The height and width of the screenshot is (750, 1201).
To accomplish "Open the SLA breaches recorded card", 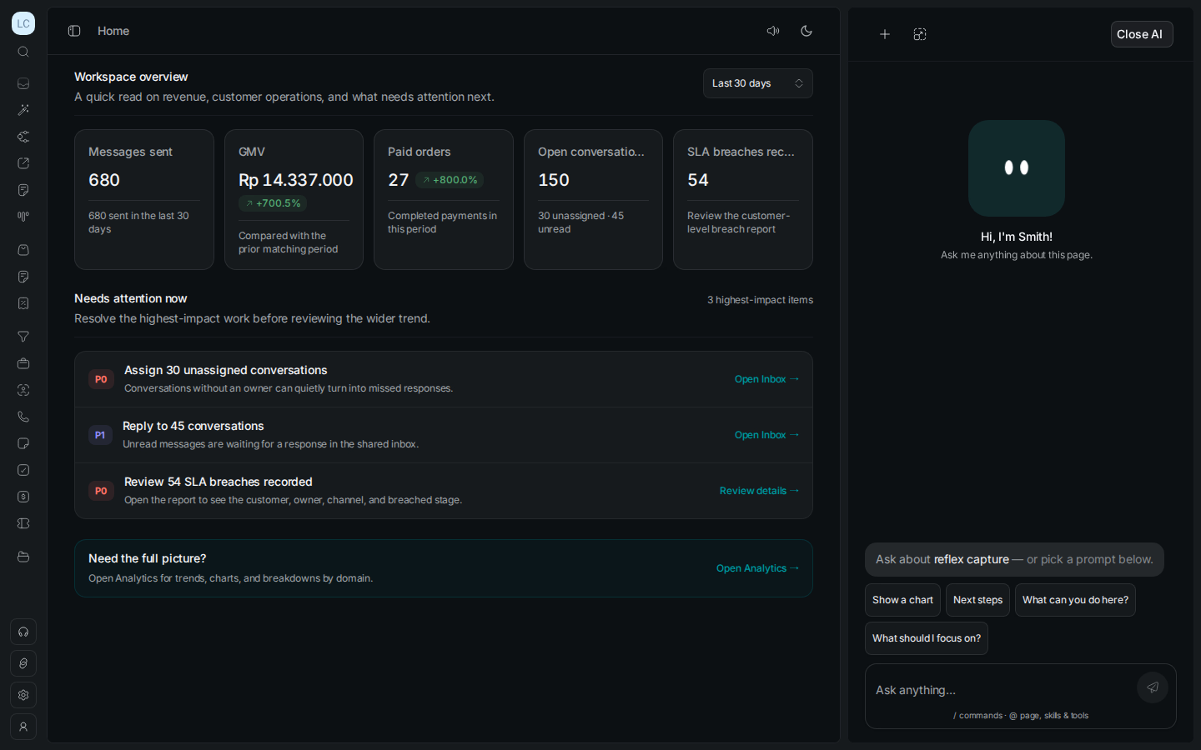I will [x=743, y=199].
